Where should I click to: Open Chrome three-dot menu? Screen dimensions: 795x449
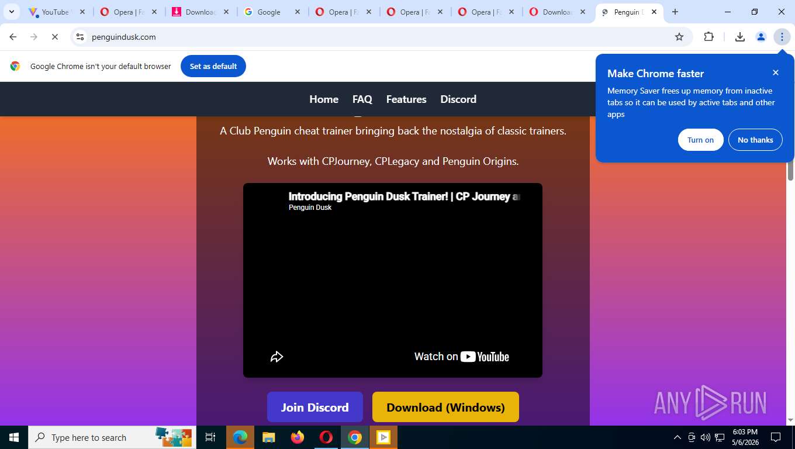coord(782,37)
